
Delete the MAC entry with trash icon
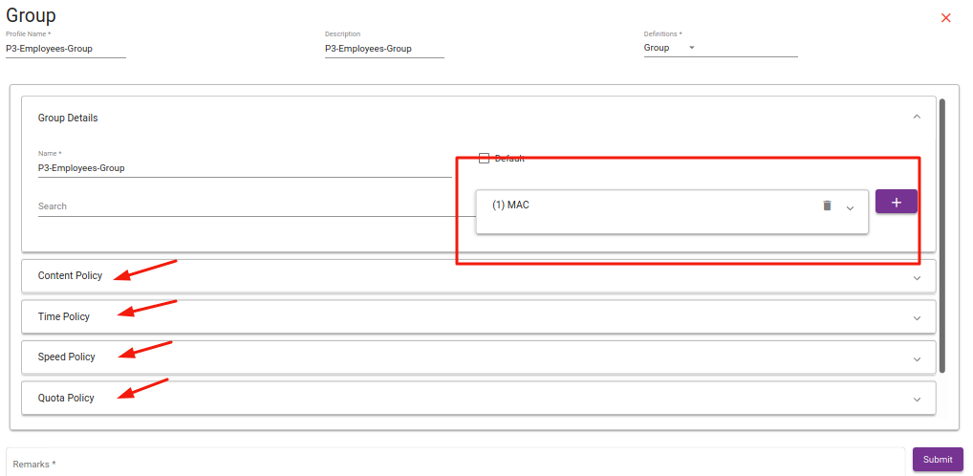click(828, 206)
